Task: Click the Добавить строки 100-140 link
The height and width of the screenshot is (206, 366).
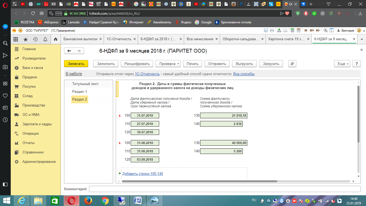Action: (143, 174)
